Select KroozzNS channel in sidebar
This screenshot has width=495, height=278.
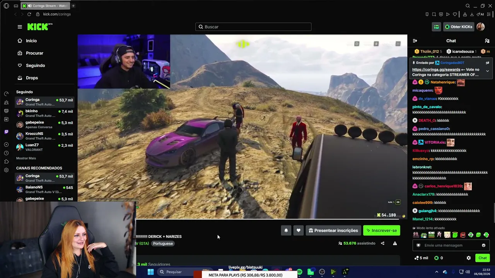(x=44, y=136)
